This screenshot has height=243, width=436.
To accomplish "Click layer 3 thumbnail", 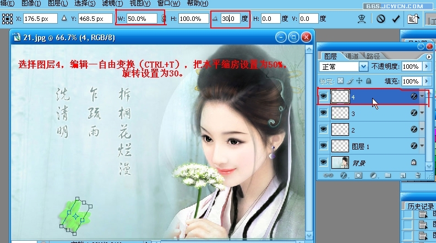I will click(340, 113).
